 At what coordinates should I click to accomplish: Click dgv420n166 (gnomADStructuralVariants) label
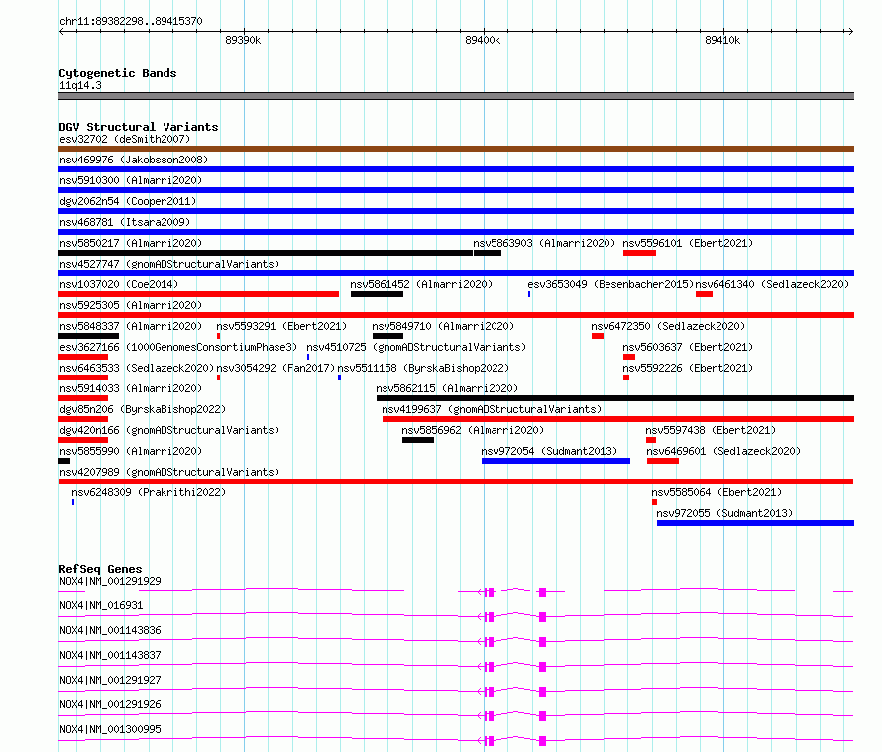pos(169,430)
